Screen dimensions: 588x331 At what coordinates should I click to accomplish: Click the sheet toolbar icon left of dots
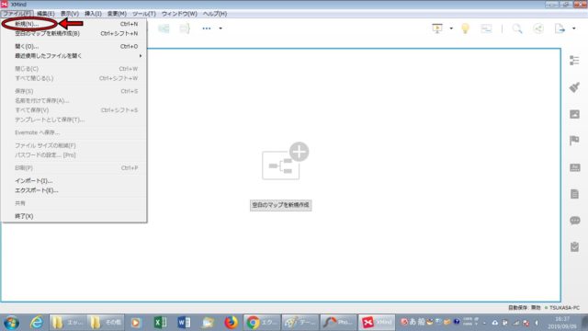[x=184, y=29]
